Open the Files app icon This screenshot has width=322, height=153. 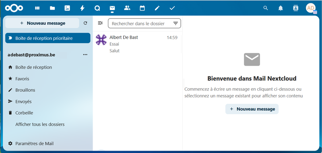52,8
